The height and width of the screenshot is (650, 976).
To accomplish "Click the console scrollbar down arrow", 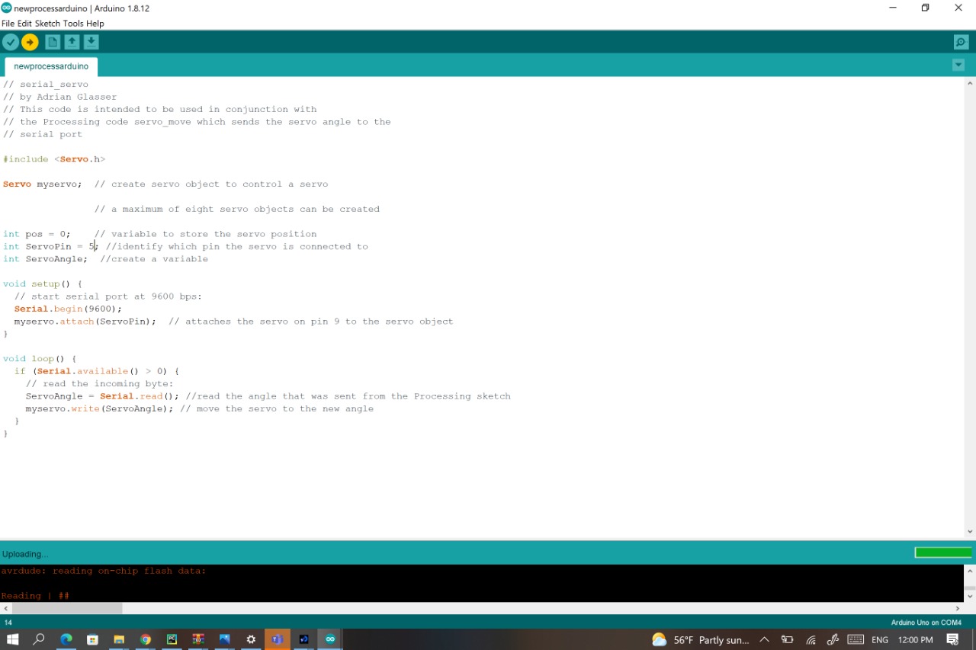I will [x=970, y=597].
